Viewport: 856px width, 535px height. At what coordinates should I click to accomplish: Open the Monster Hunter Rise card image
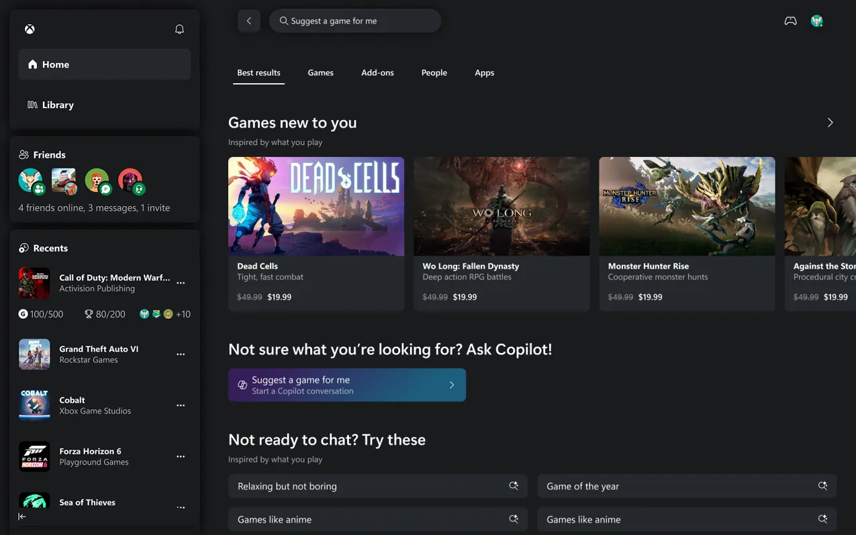pos(687,206)
